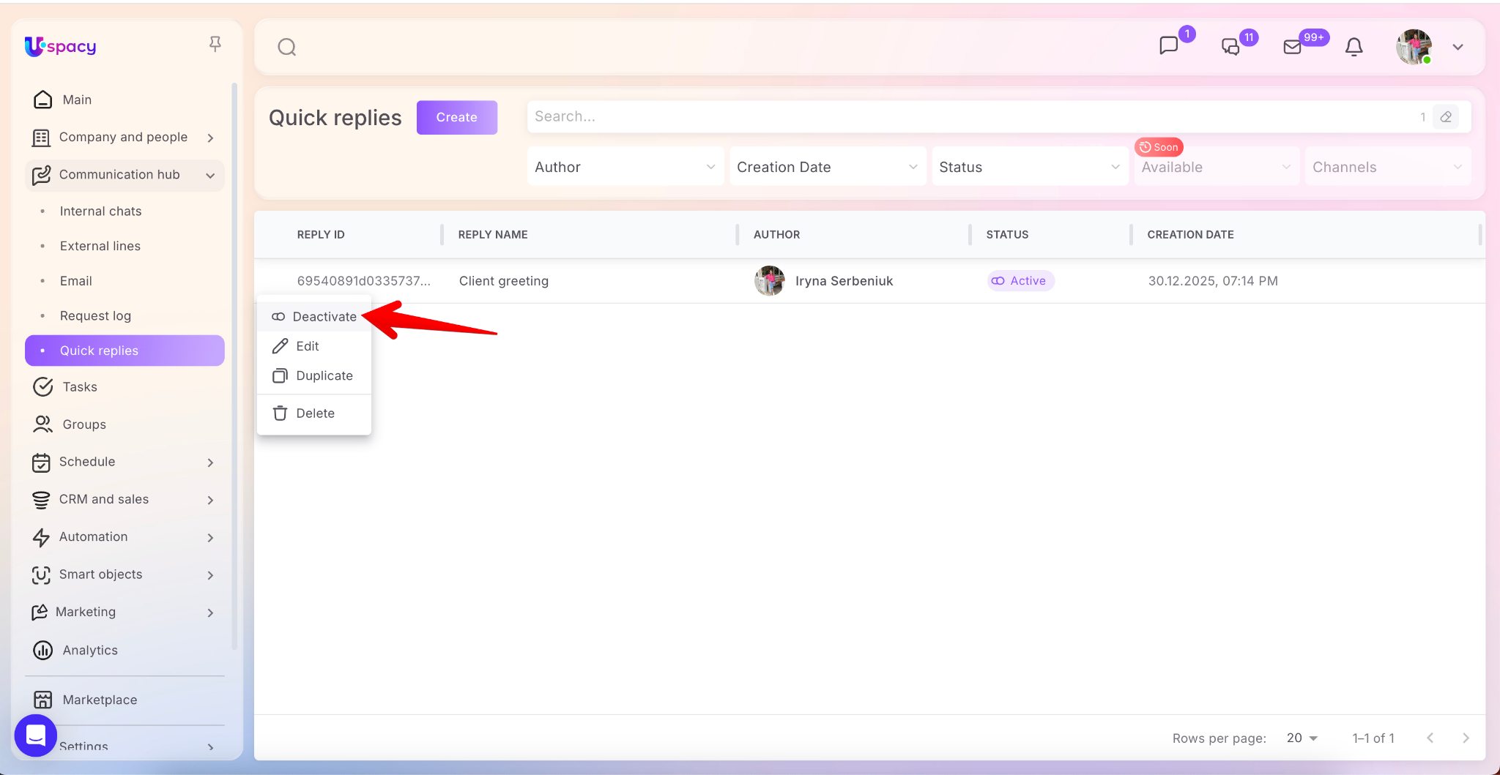Click the Create button

[456, 117]
